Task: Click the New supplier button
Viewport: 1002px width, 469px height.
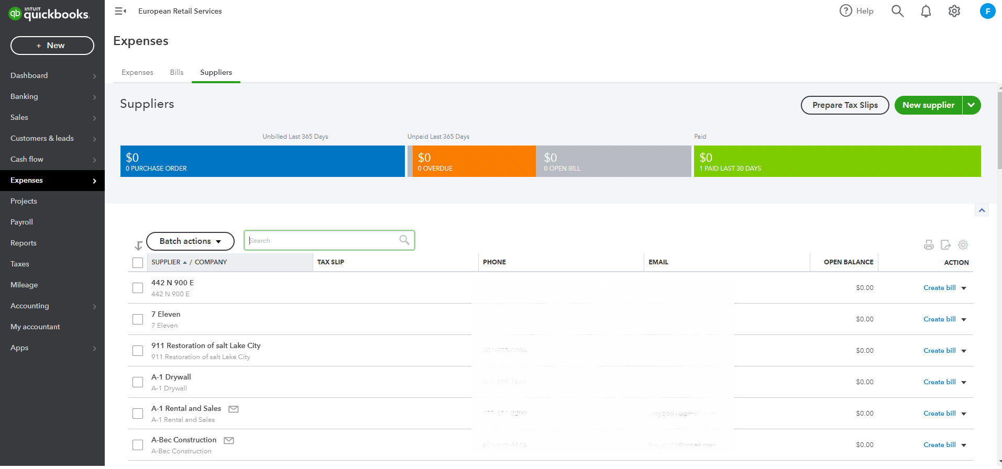Action: [x=928, y=105]
